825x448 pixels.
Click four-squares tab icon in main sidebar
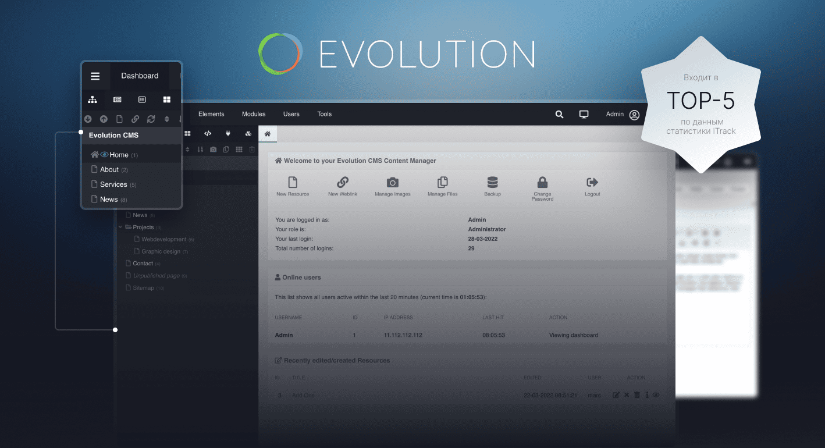point(187,133)
